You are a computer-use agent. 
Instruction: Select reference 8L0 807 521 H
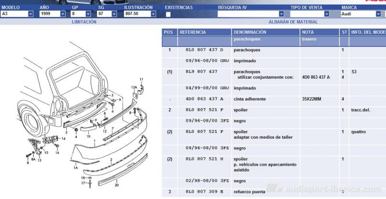click(204, 159)
